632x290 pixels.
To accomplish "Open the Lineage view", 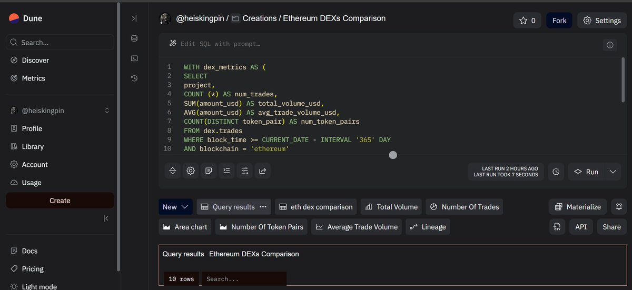I will (427, 227).
